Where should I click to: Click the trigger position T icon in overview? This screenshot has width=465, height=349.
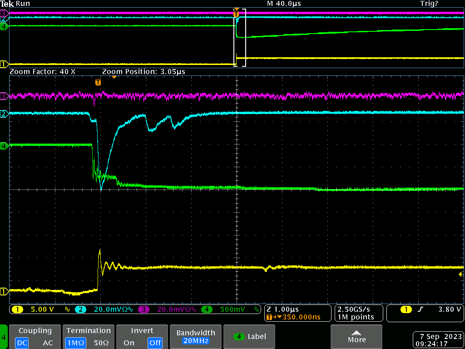(236, 14)
